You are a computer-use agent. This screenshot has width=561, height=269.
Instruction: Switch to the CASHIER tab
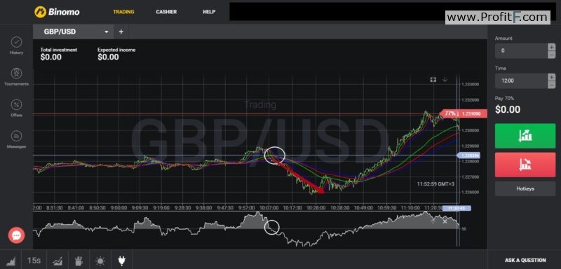[166, 12]
